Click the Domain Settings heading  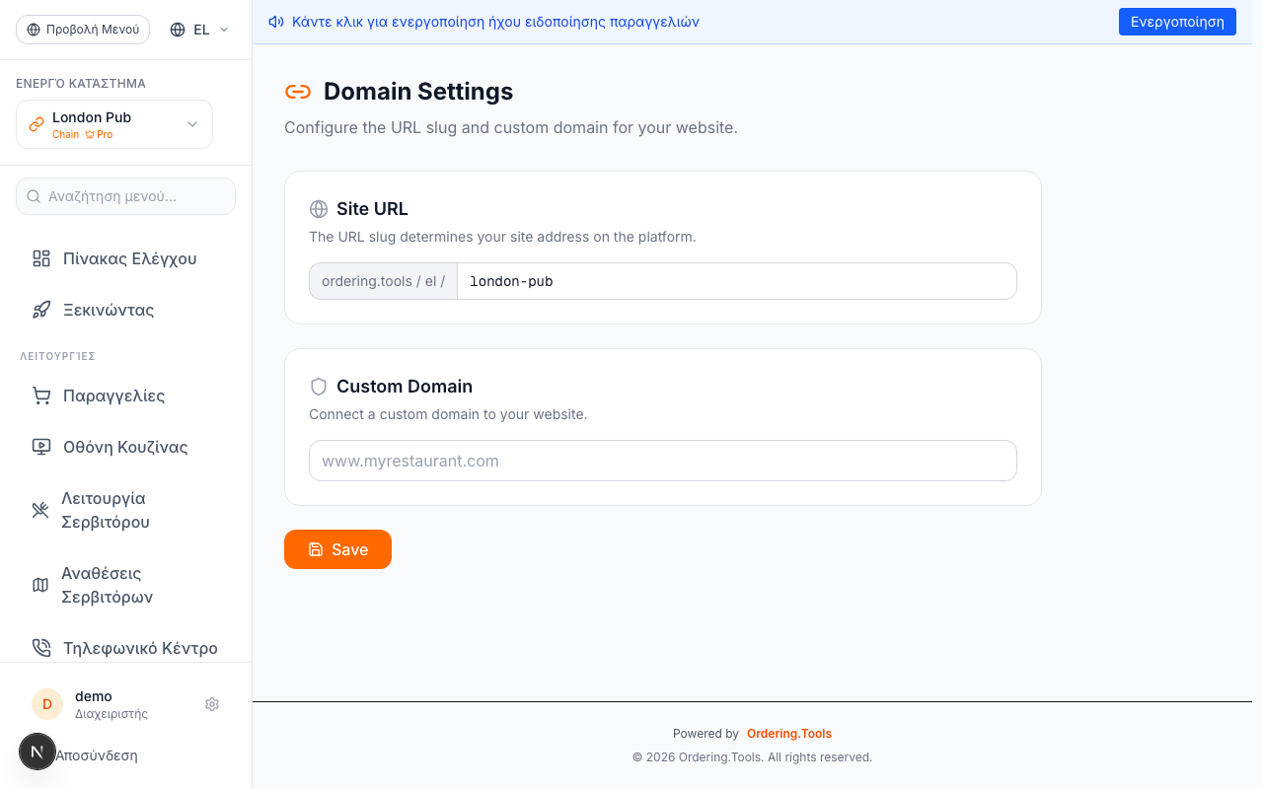(x=418, y=92)
